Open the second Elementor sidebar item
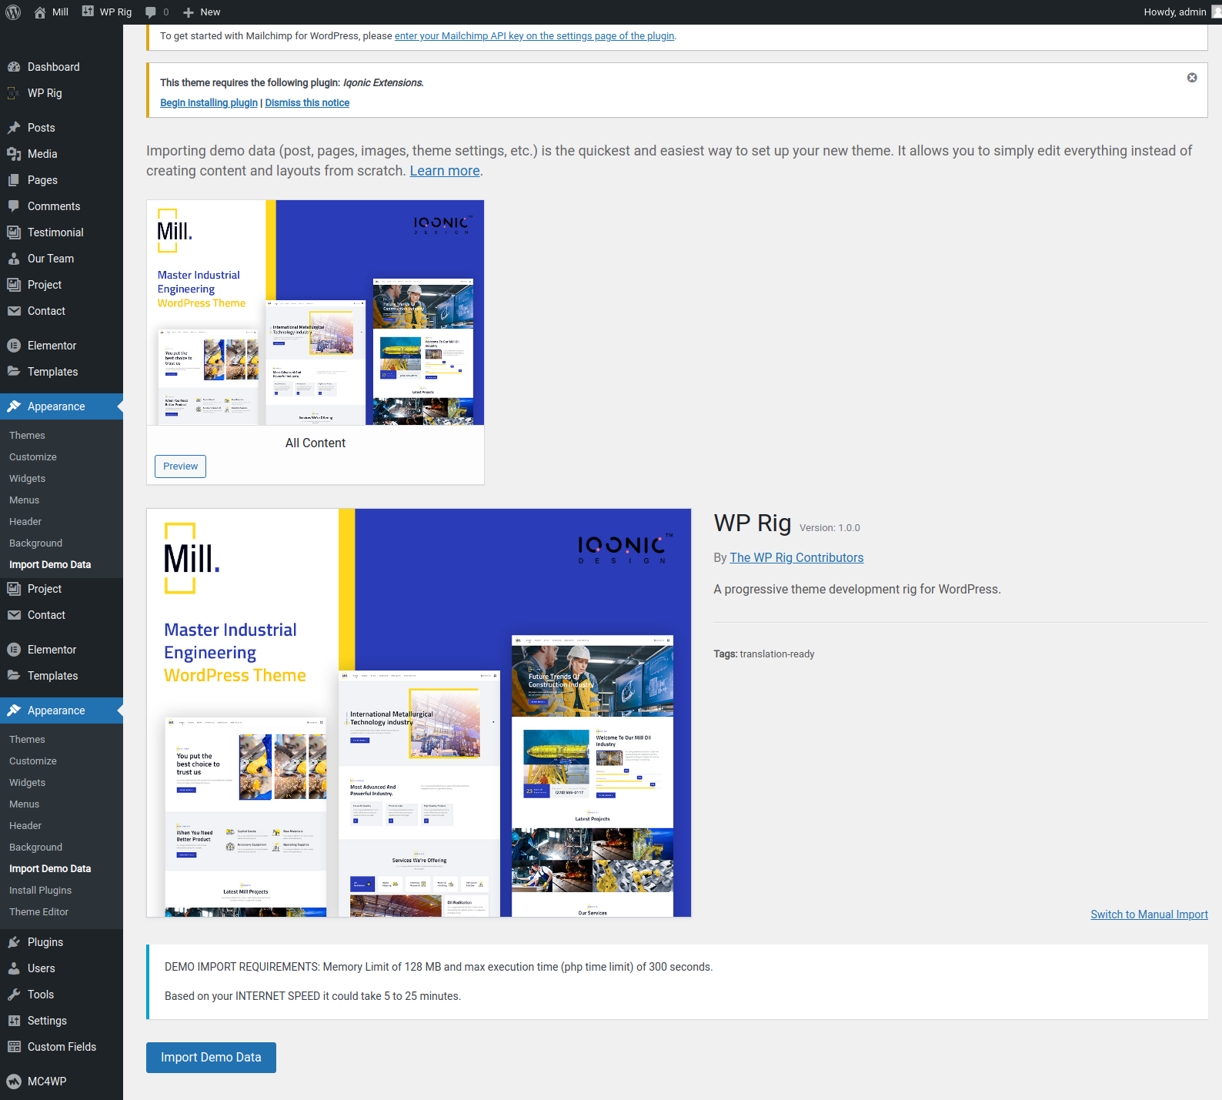 tap(62, 650)
